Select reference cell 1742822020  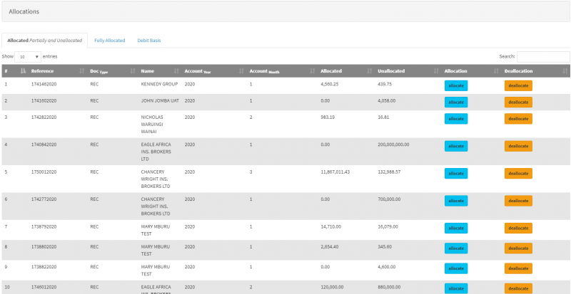click(x=44, y=117)
